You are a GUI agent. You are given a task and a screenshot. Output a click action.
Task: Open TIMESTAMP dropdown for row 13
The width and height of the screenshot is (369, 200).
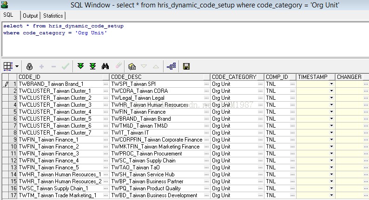click(331, 168)
